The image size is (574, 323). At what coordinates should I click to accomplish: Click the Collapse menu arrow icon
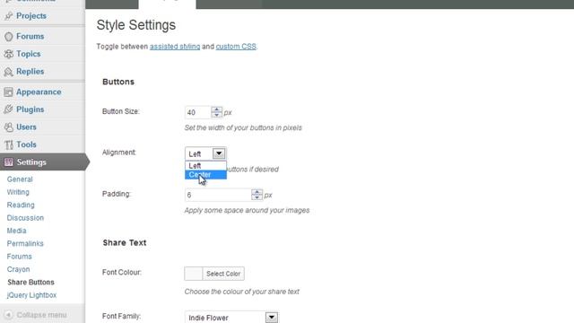8,315
